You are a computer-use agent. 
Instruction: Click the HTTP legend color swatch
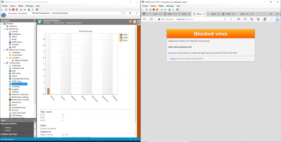[x=121, y=35]
